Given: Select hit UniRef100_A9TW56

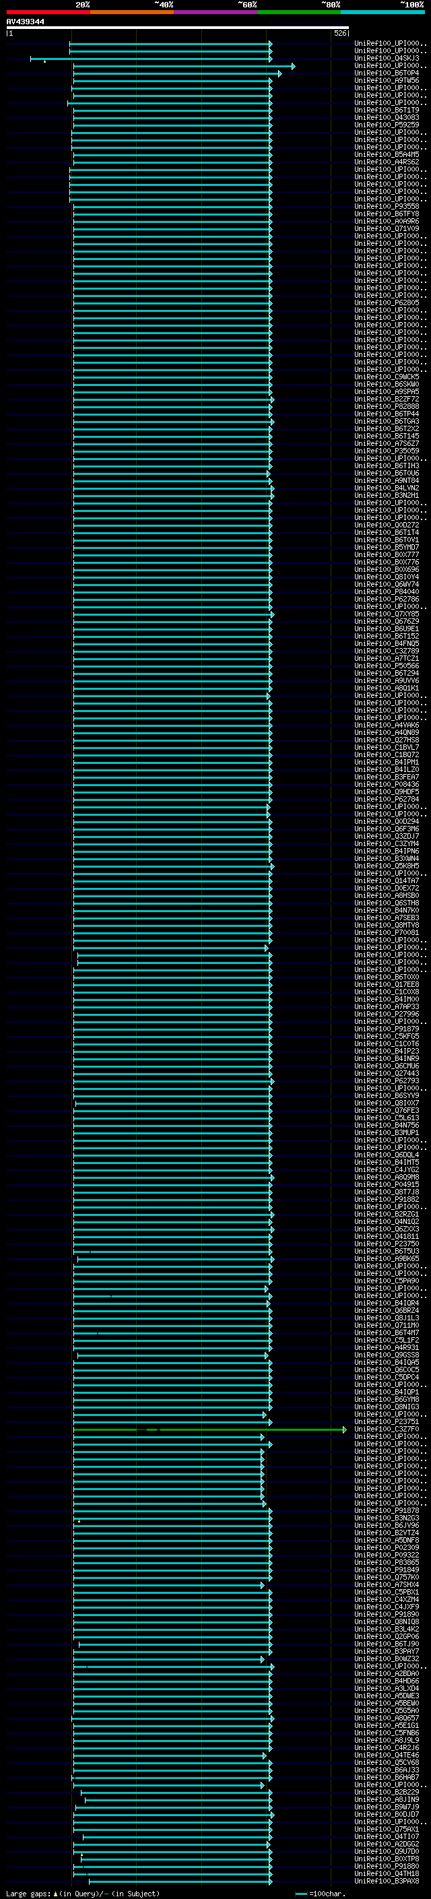Looking at the screenshot, I should click(387, 80).
